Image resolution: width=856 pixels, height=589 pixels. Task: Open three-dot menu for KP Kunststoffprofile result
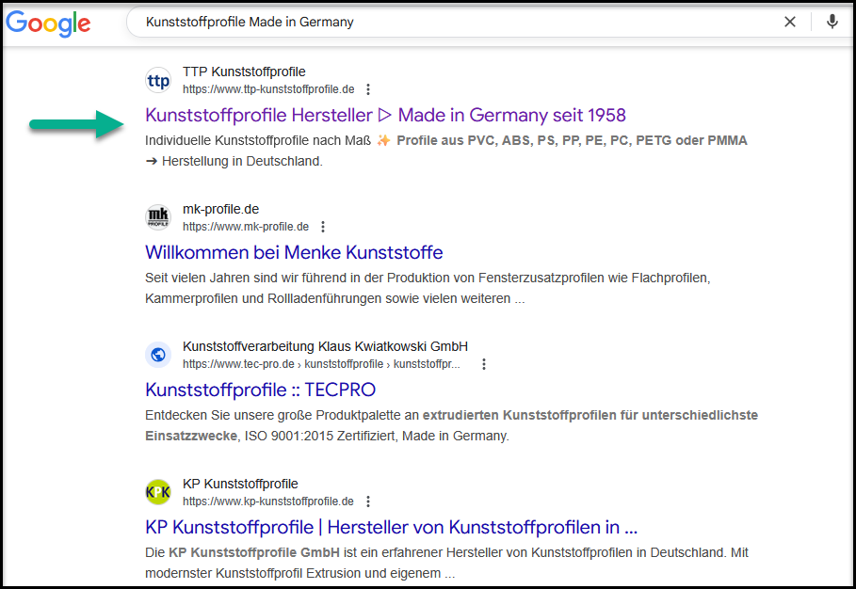point(368,501)
